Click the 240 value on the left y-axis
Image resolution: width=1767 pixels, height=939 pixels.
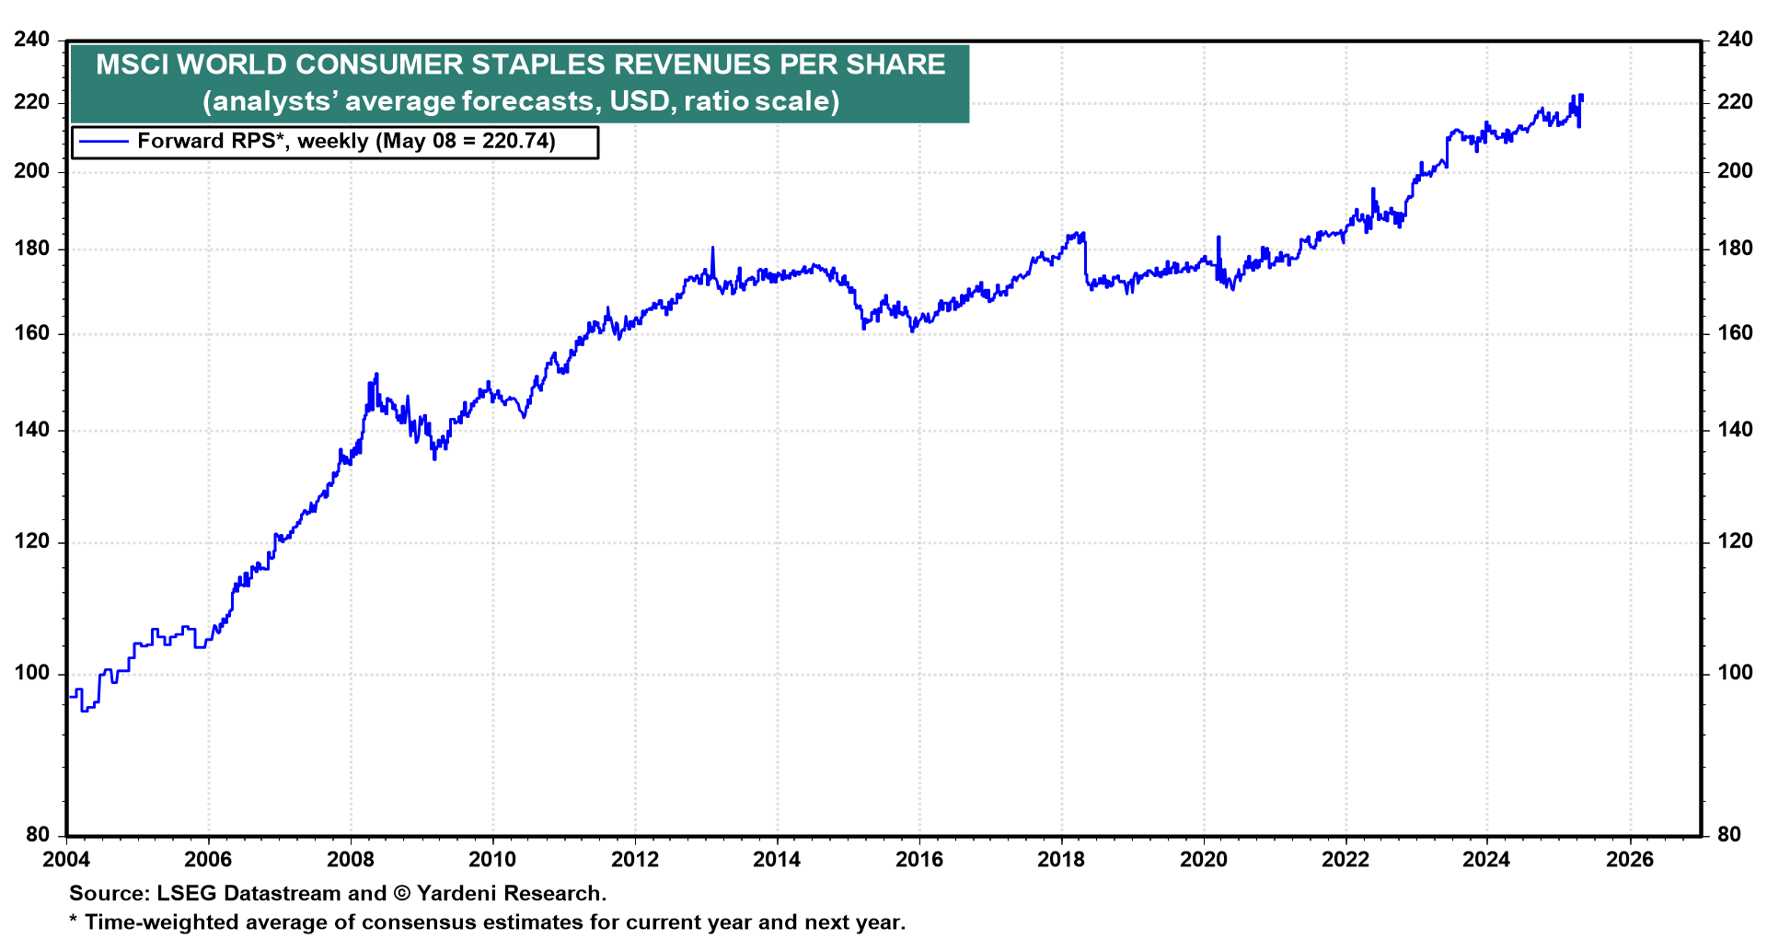pyautogui.click(x=32, y=40)
